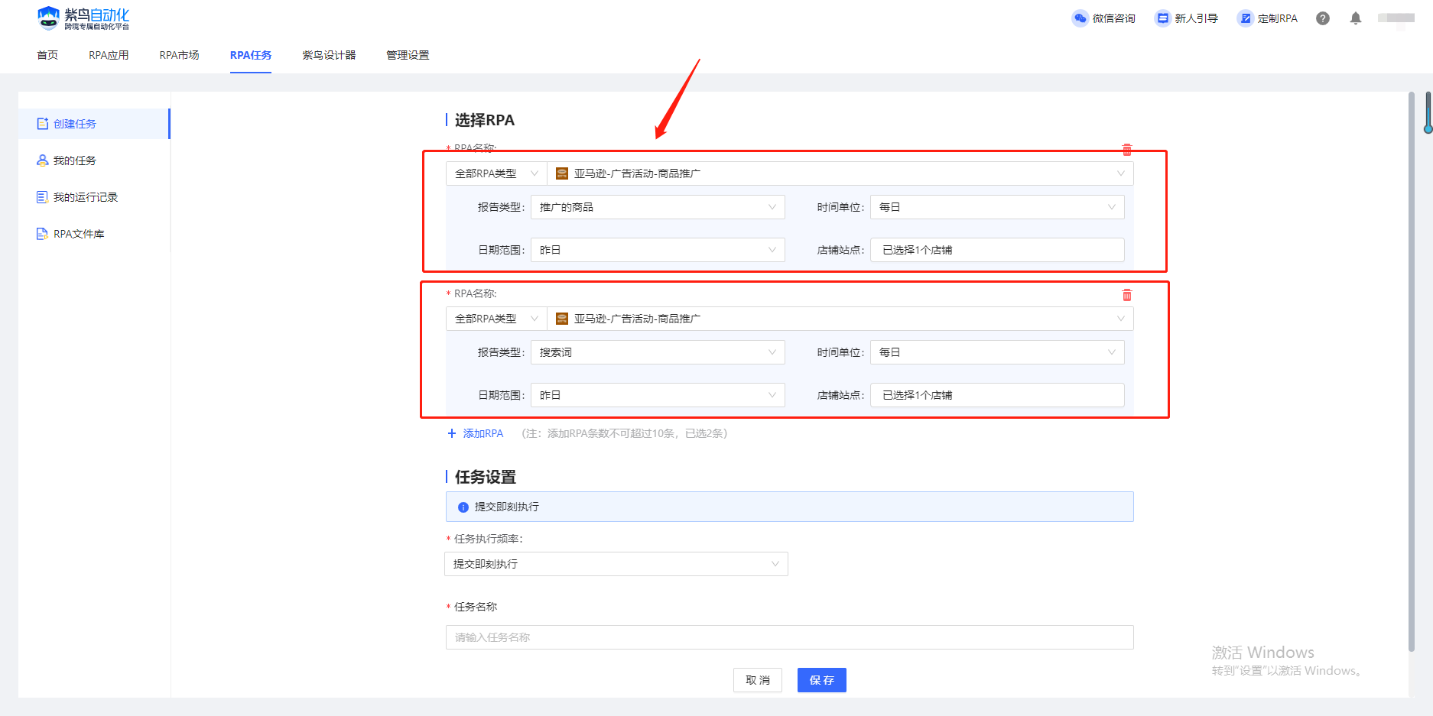
Task: Click the 定制RPA icon
Action: point(1246,18)
